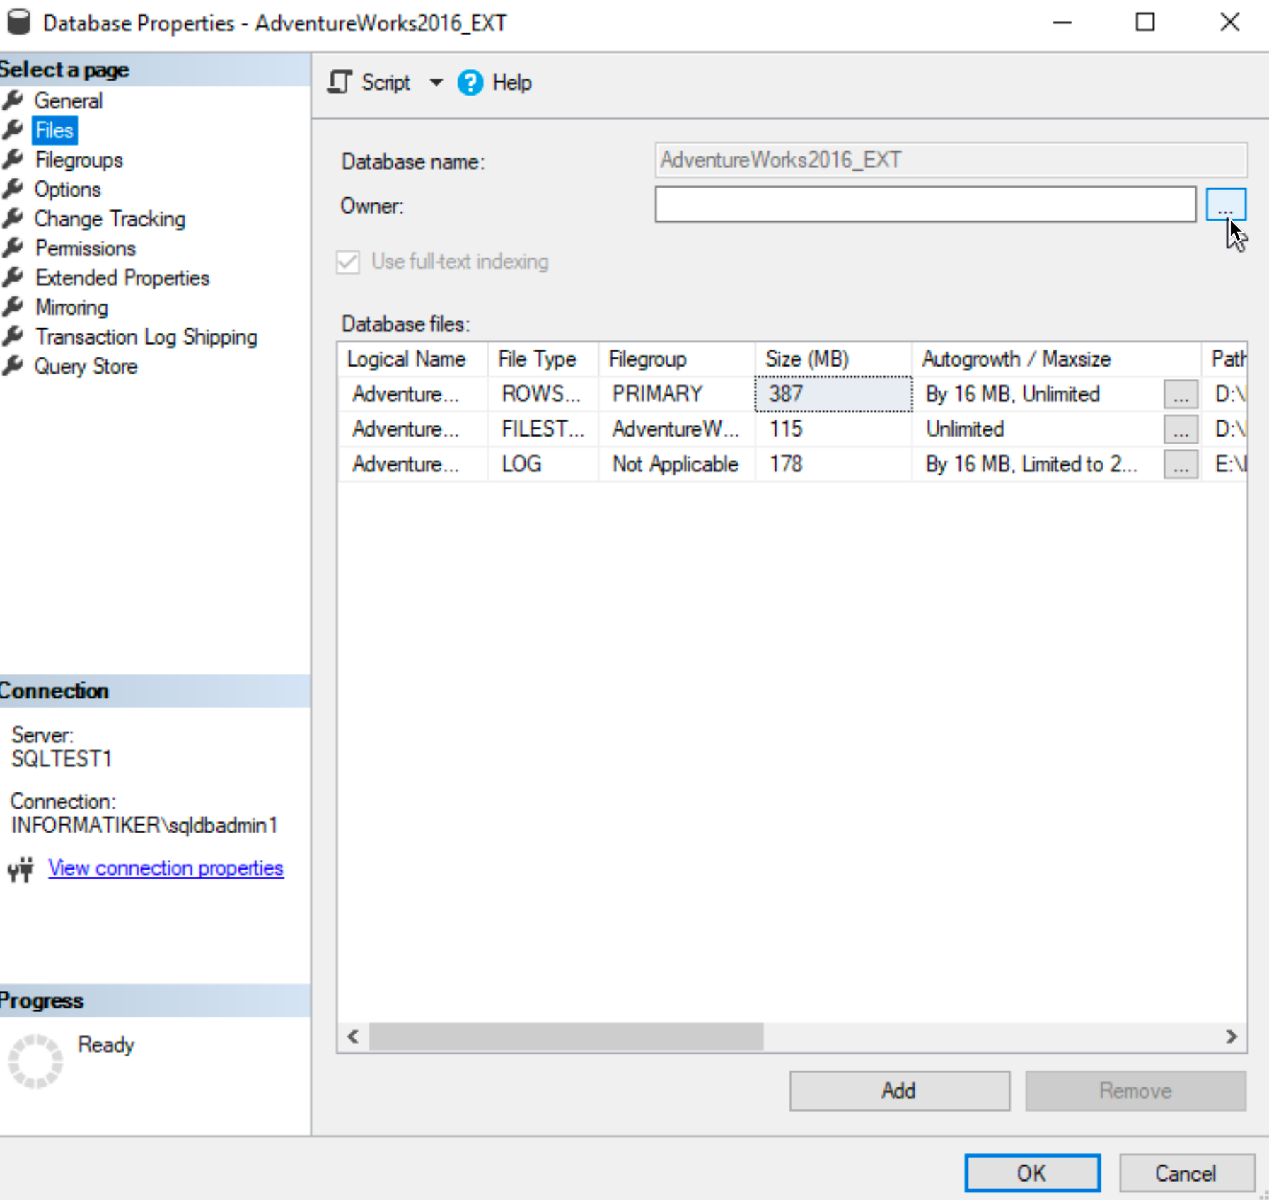Click the PRIMARY filegroup cell
This screenshot has width=1269, height=1200.
(677, 394)
